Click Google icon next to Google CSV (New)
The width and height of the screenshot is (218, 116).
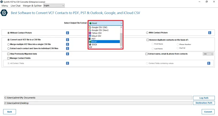(x=90, y=30)
